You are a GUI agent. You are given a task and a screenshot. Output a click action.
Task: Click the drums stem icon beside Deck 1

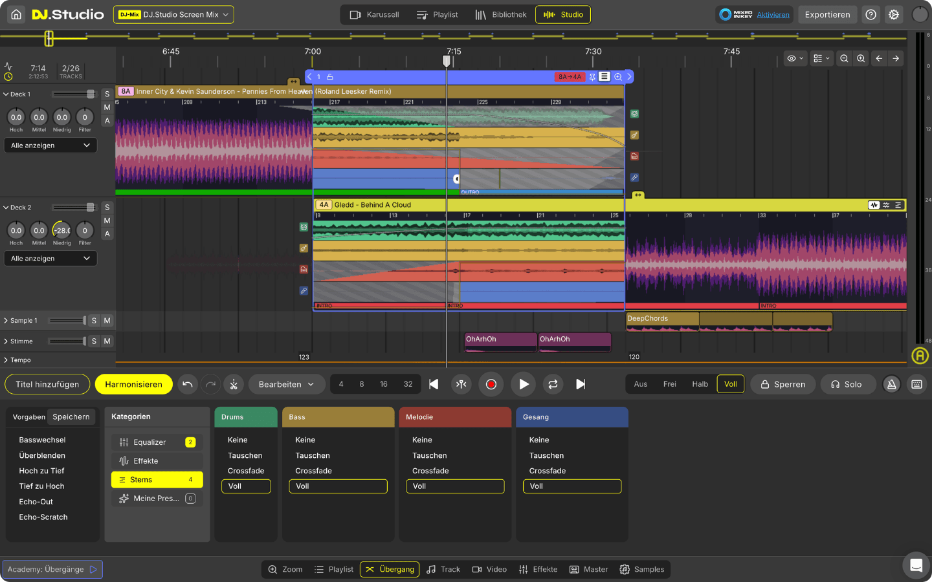click(x=634, y=114)
